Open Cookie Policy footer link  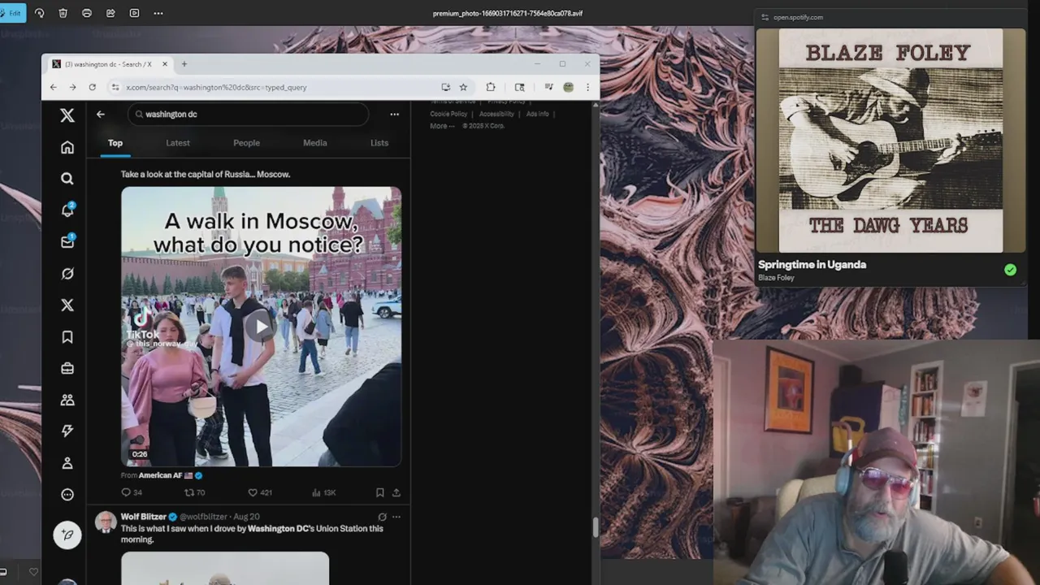click(448, 115)
